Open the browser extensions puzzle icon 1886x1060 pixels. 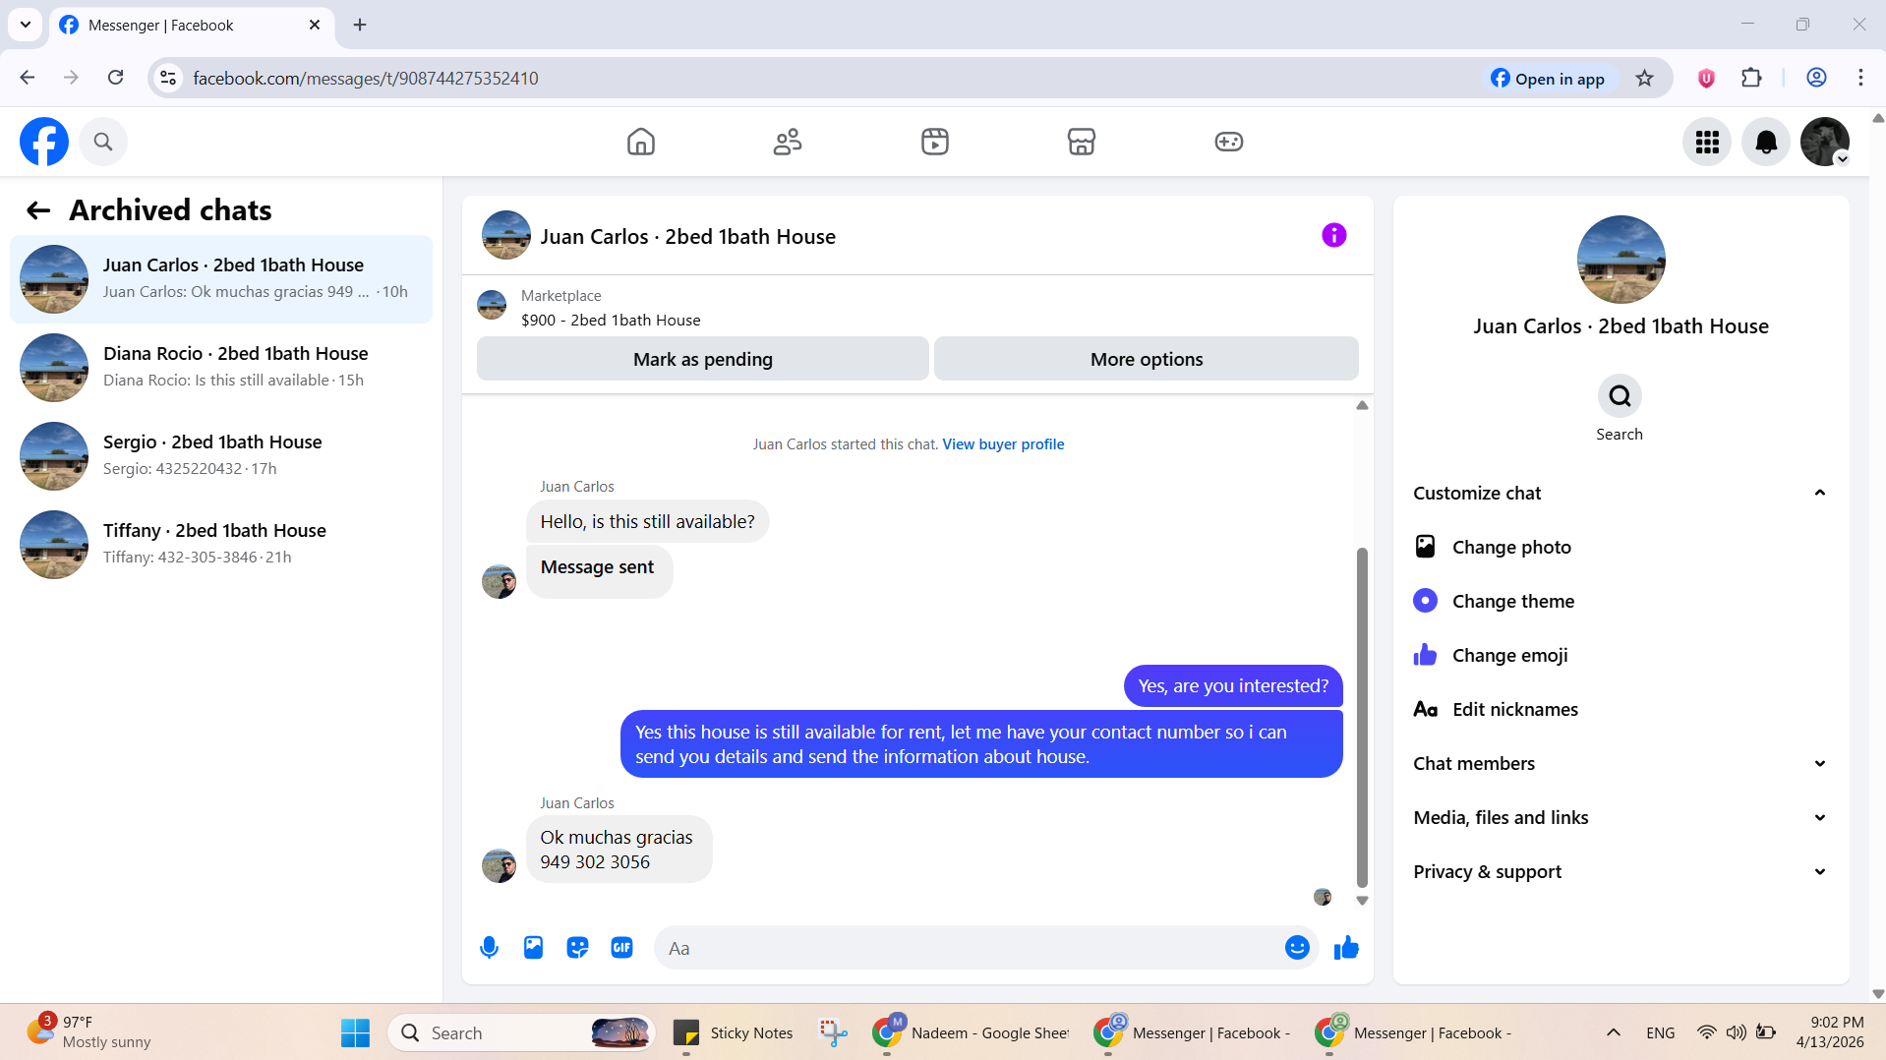point(1751,78)
